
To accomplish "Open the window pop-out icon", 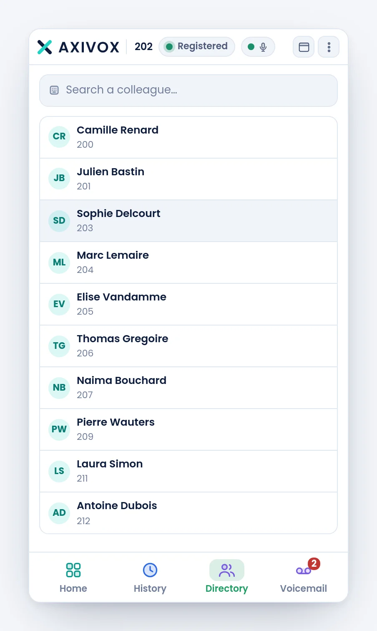I will [x=304, y=47].
